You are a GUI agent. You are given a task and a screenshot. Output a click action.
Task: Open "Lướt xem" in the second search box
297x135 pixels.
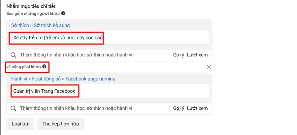point(197,108)
